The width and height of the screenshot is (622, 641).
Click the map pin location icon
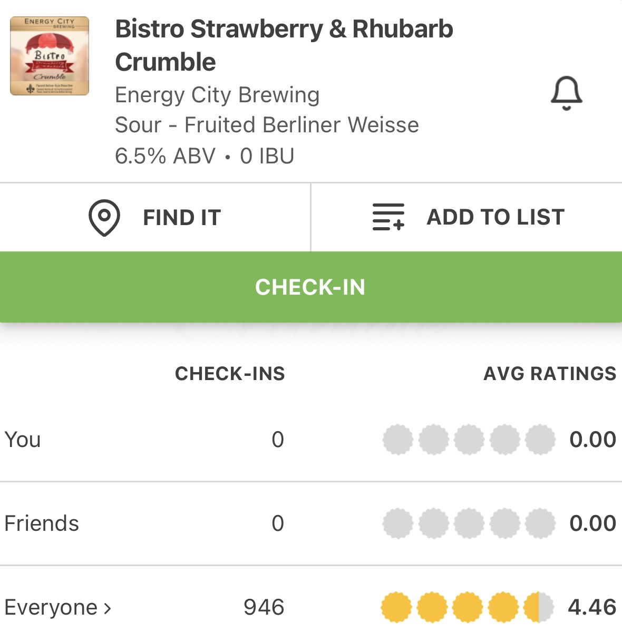[x=104, y=217]
